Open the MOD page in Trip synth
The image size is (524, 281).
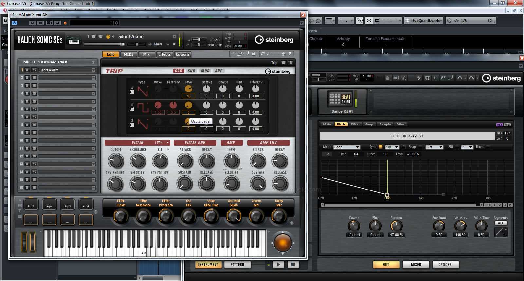click(205, 71)
